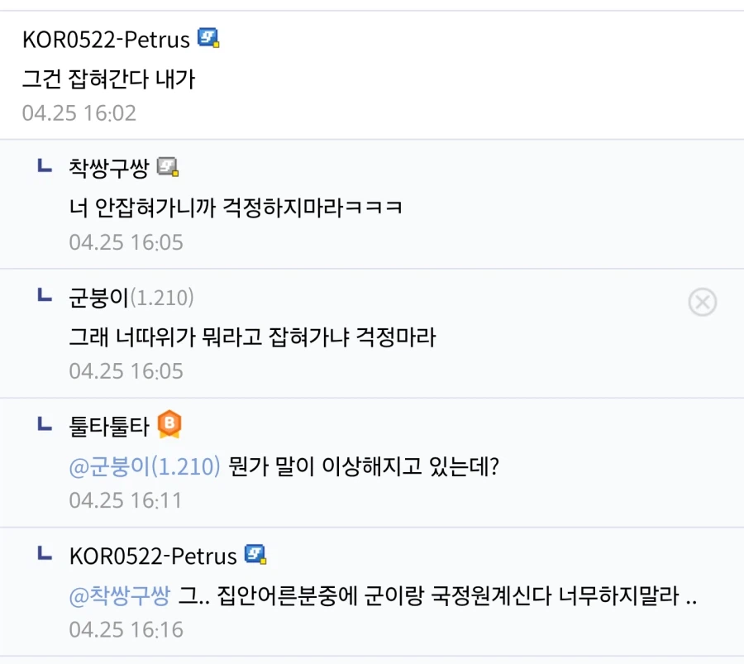Image resolution: width=744 pixels, height=664 pixels.
Task: Click gallog icon beside bottom KOR0522-Petrus reply
Action: [x=255, y=554]
